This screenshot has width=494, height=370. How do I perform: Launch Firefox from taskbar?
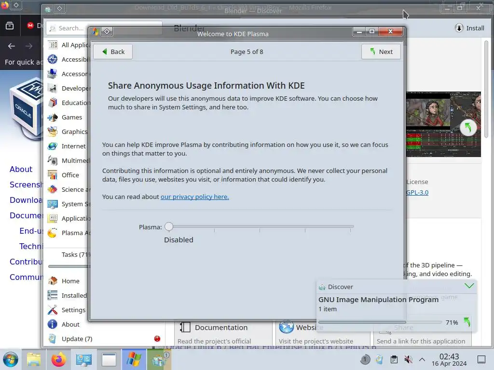click(x=58, y=359)
